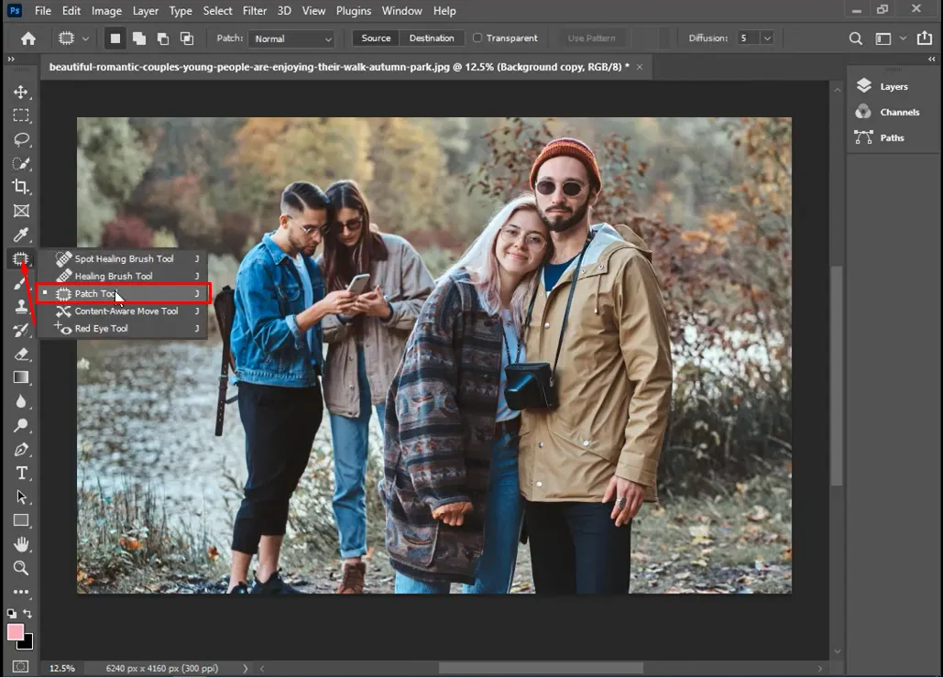943x677 pixels.
Task: Switch patch mode to Destination
Action: 432,38
